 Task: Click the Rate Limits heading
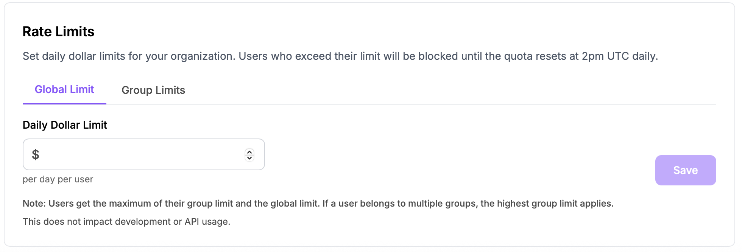(x=58, y=31)
